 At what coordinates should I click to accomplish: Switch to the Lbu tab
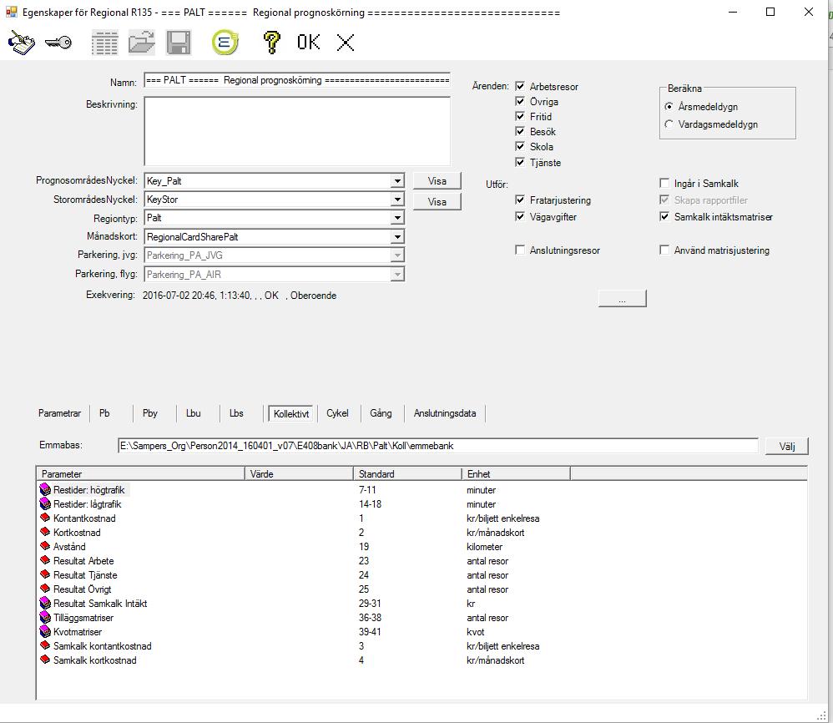coord(194,413)
